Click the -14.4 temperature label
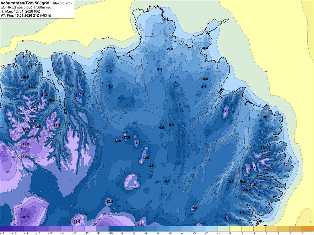 coord(194,208)
